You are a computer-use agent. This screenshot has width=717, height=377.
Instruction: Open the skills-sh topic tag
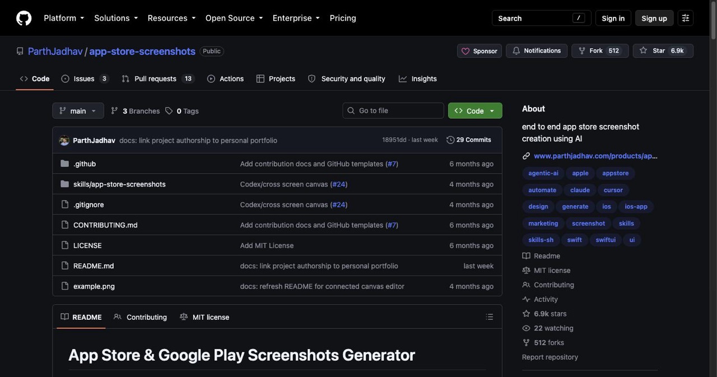(541, 240)
